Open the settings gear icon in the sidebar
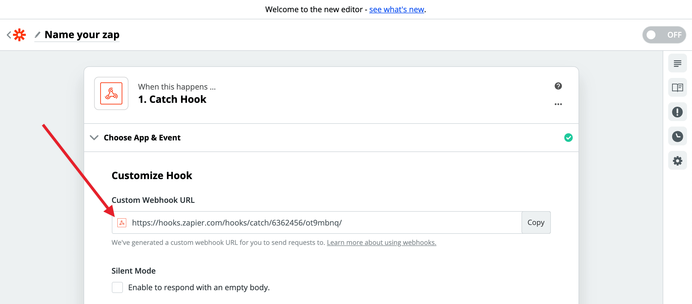Image resolution: width=692 pixels, height=304 pixels. [677, 161]
